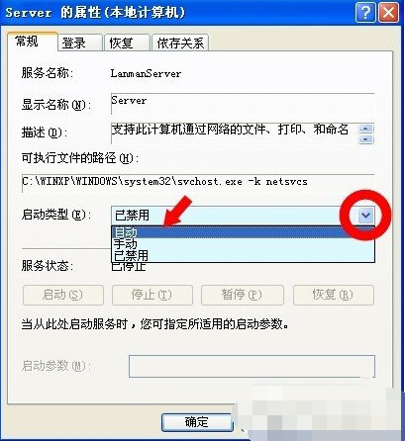Click the 显示名称 Server text field
405x441 pixels.
pos(243,104)
